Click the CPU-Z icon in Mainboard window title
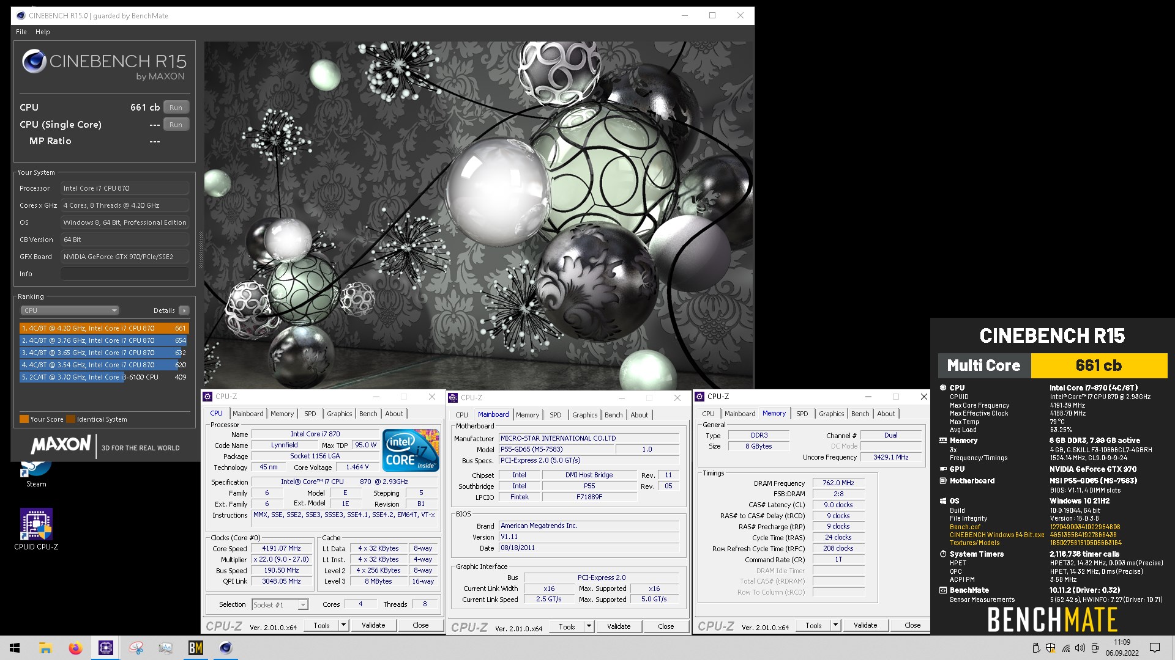Viewport: 1175px width, 660px height. click(x=453, y=398)
